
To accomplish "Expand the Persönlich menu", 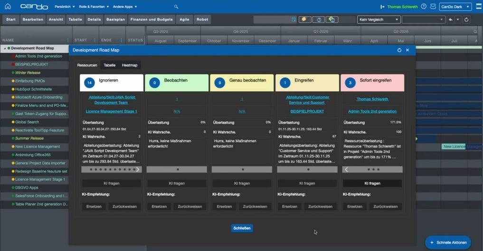I will click(63, 7).
